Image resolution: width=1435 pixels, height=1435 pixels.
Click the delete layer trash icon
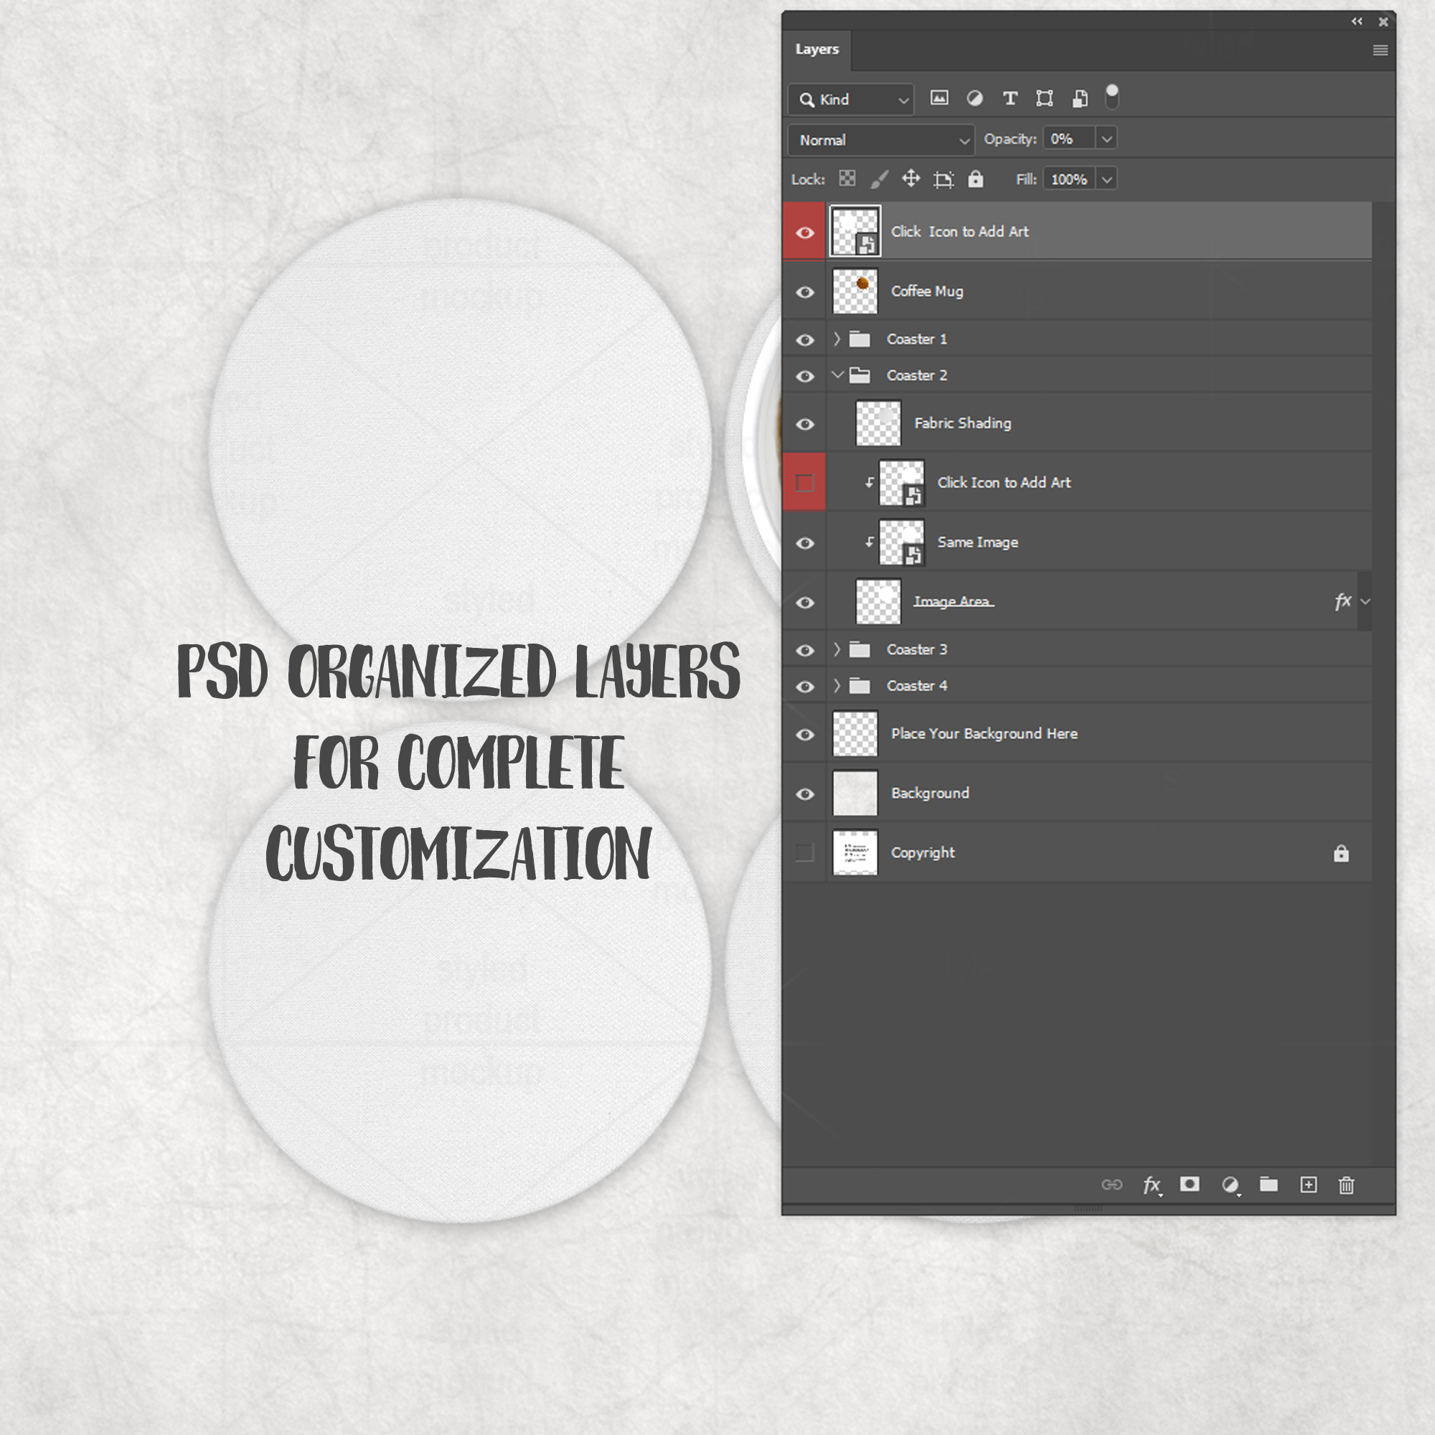[1346, 1185]
